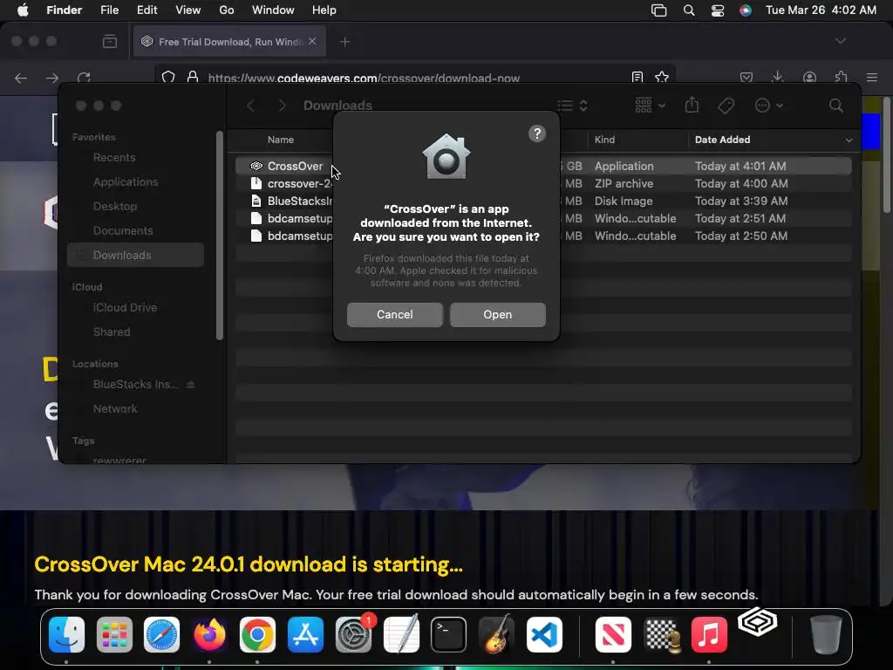Select the CrossOver application row
The height and width of the screenshot is (670, 893).
coord(543,166)
